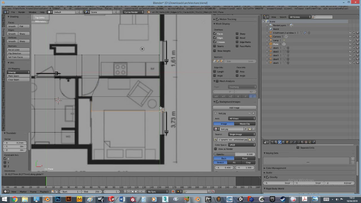Remove the test.jpg background image entry
The image size is (361, 203).
point(253,113)
